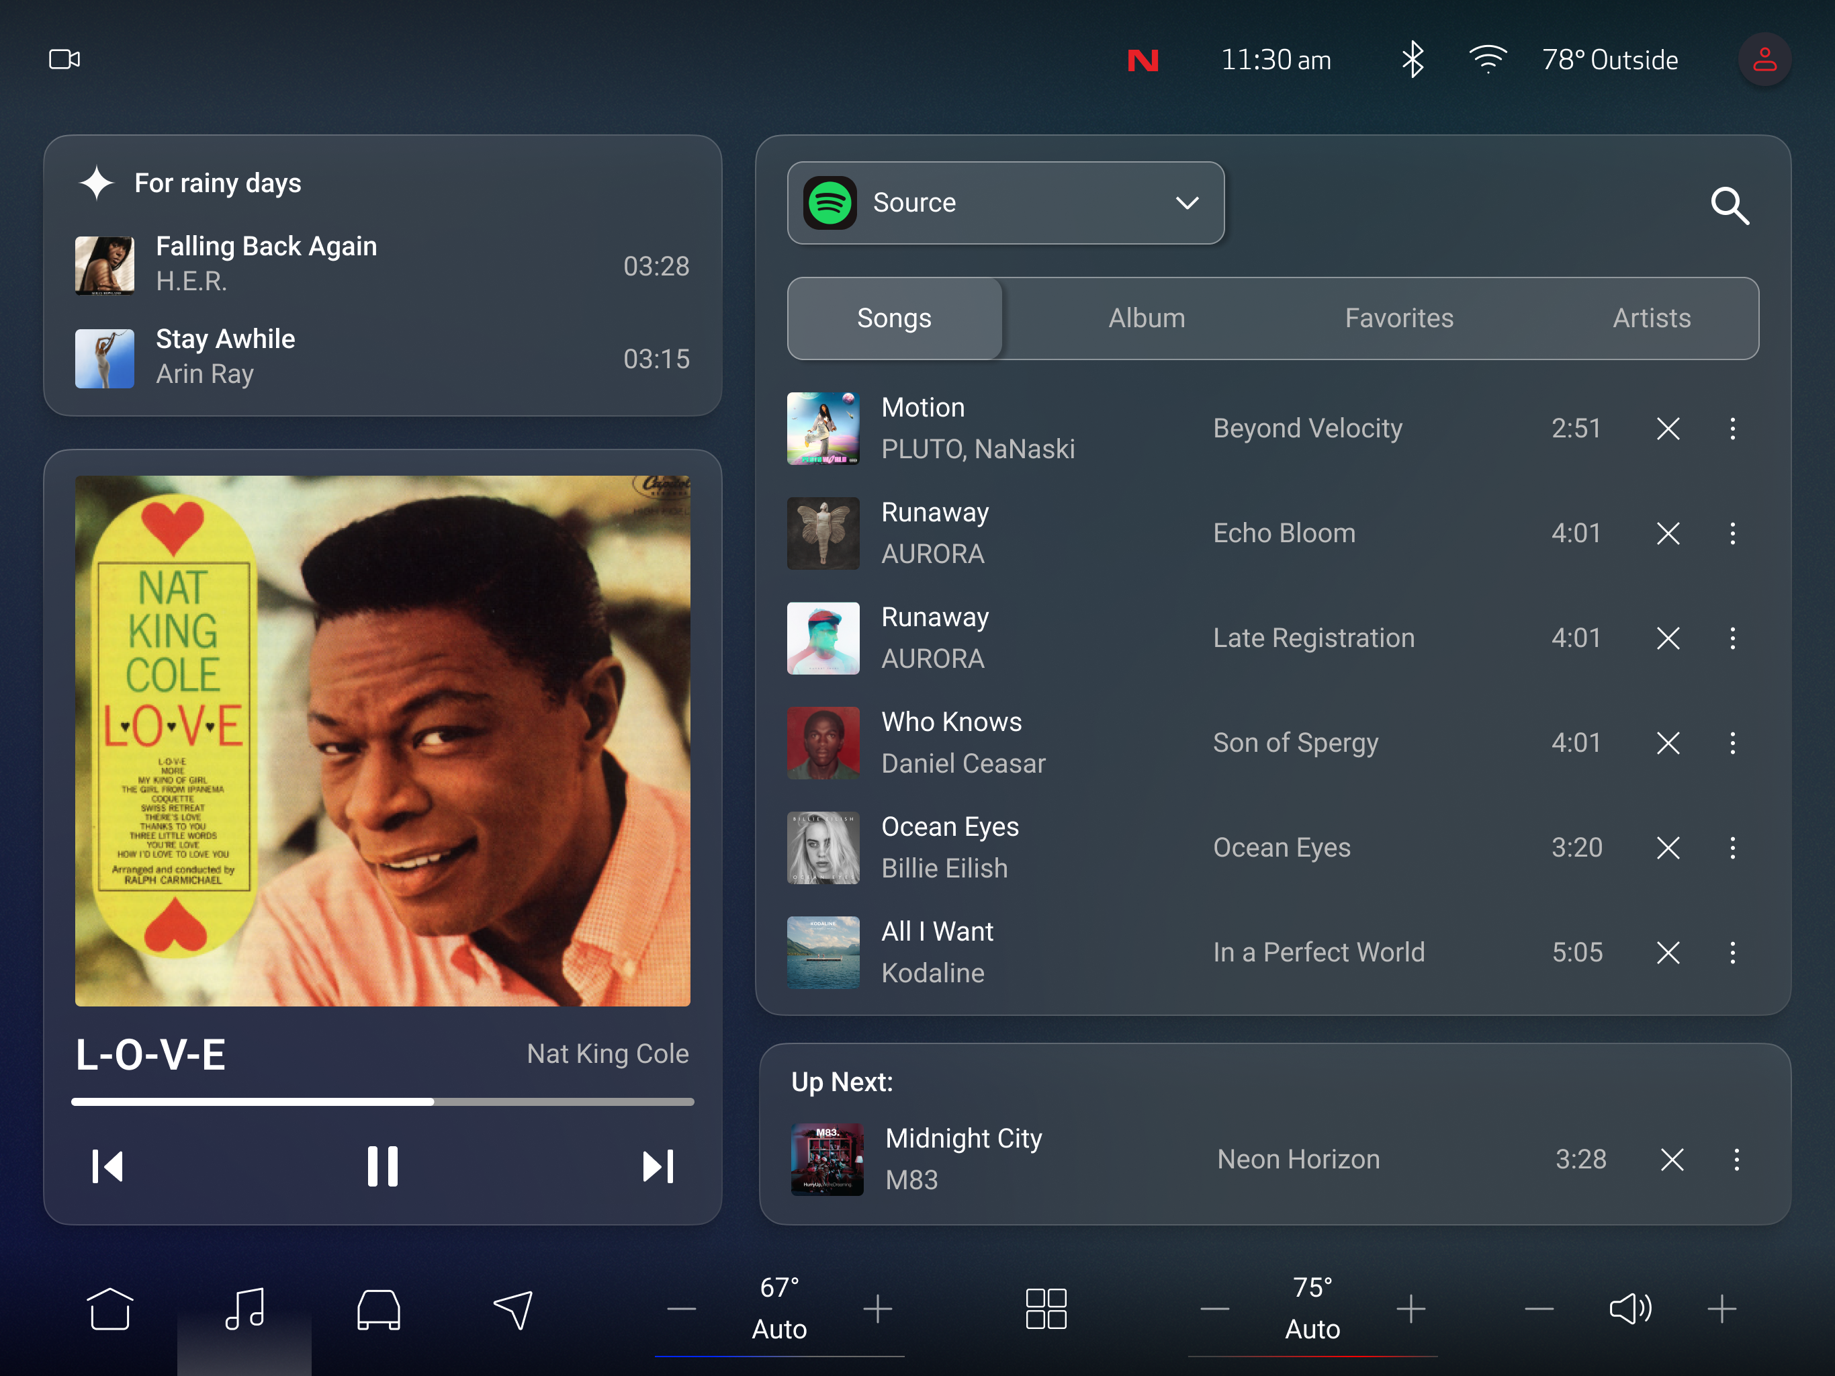The width and height of the screenshot is (1835, 1376).
Task: Open the vehicle car icon in bottom bar
Action: [x=378, y=1309]
